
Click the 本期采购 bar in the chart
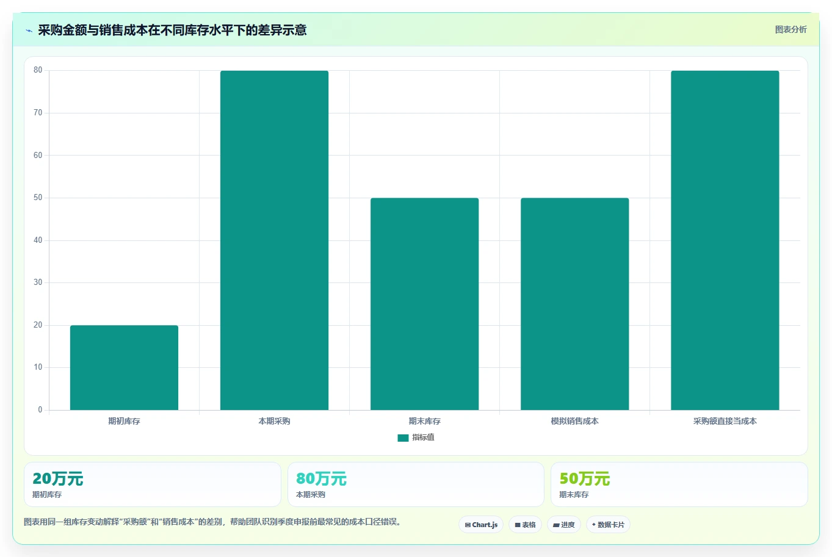[x=274, y=240]
